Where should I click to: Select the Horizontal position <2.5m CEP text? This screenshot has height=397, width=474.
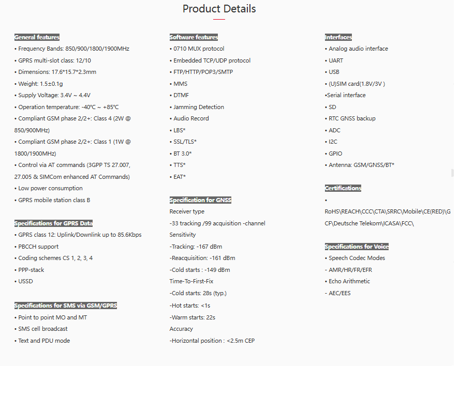[212, 341]
